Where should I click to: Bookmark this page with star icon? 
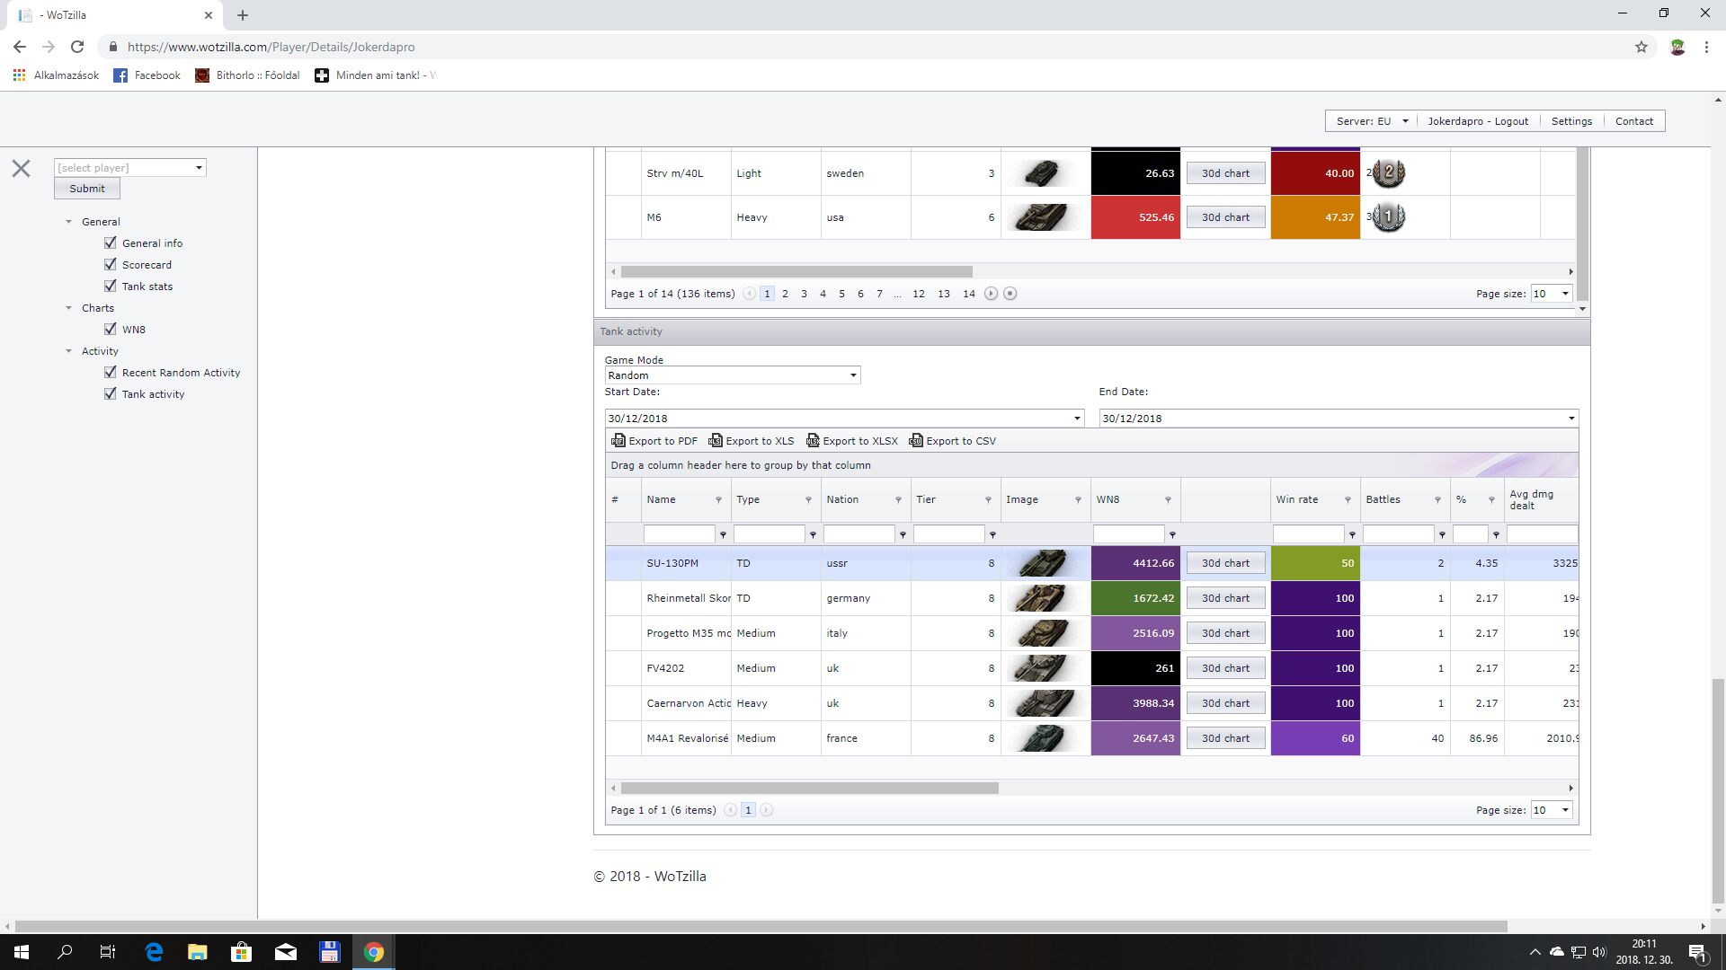tap(1641, 47)
